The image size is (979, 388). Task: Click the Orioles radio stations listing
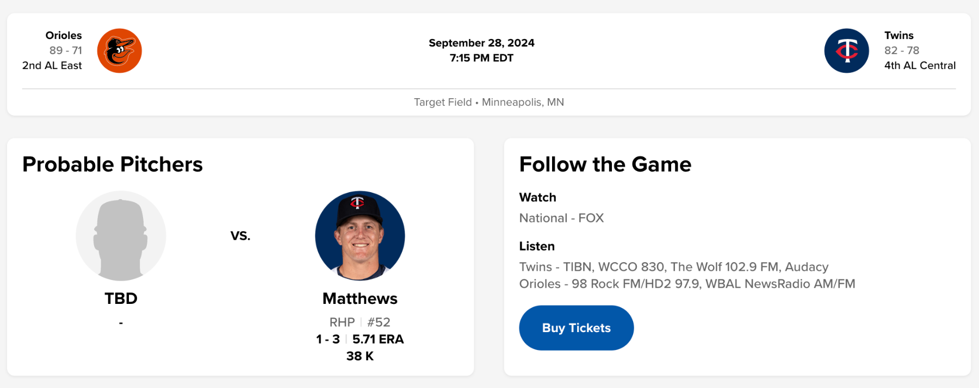pyautogui.click(x=687, y=284)
